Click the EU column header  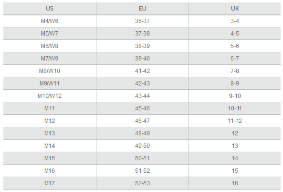[142, 9]
